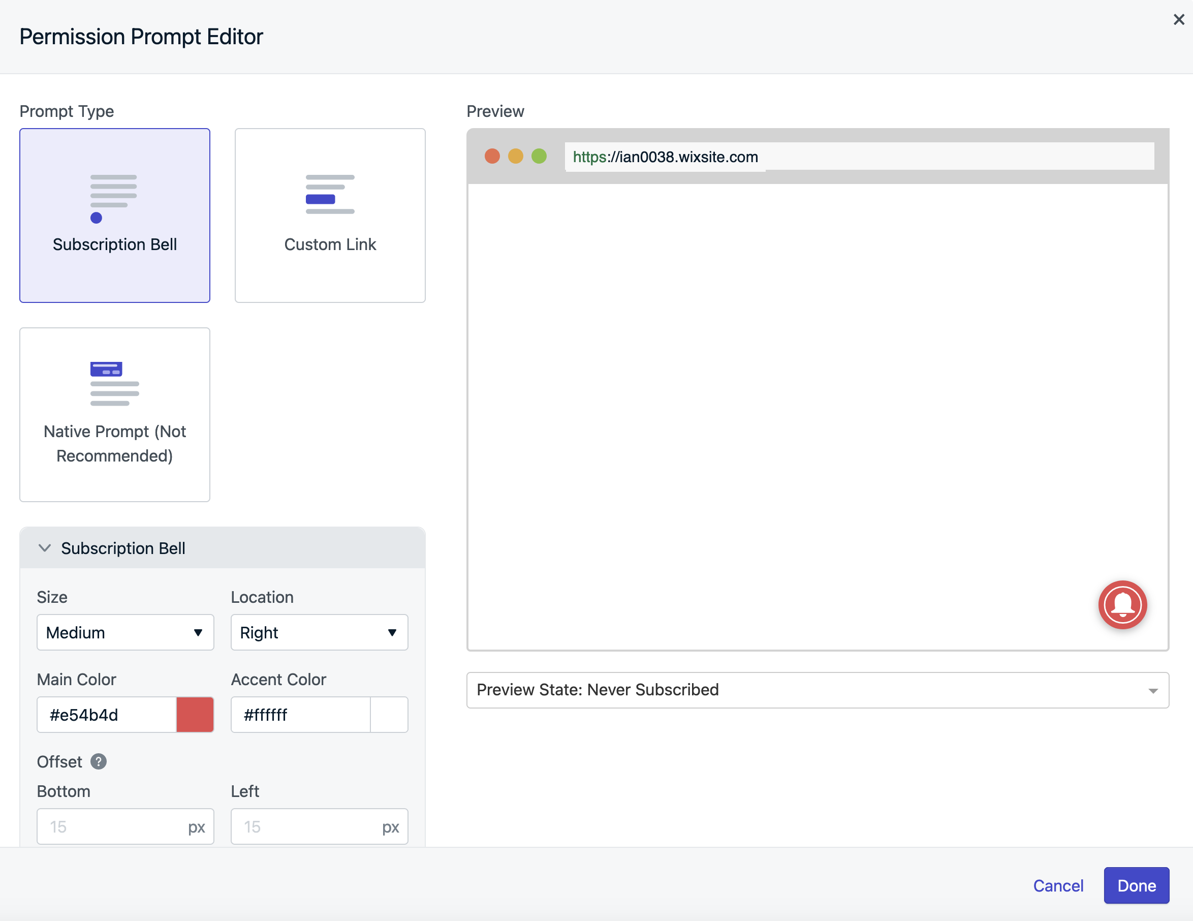Open the Preview State dropdown

pos(817,690)
